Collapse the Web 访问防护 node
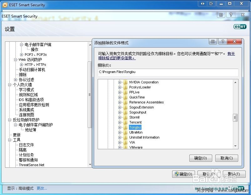 click(x=15, y=60)
